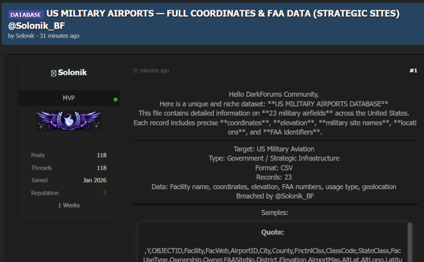
Task: Click the 1 Weeks label in profile
Action: (x=69, y=205)
